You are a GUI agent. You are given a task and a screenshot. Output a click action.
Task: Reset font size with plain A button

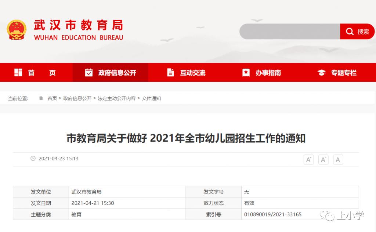tap(338, 160)
